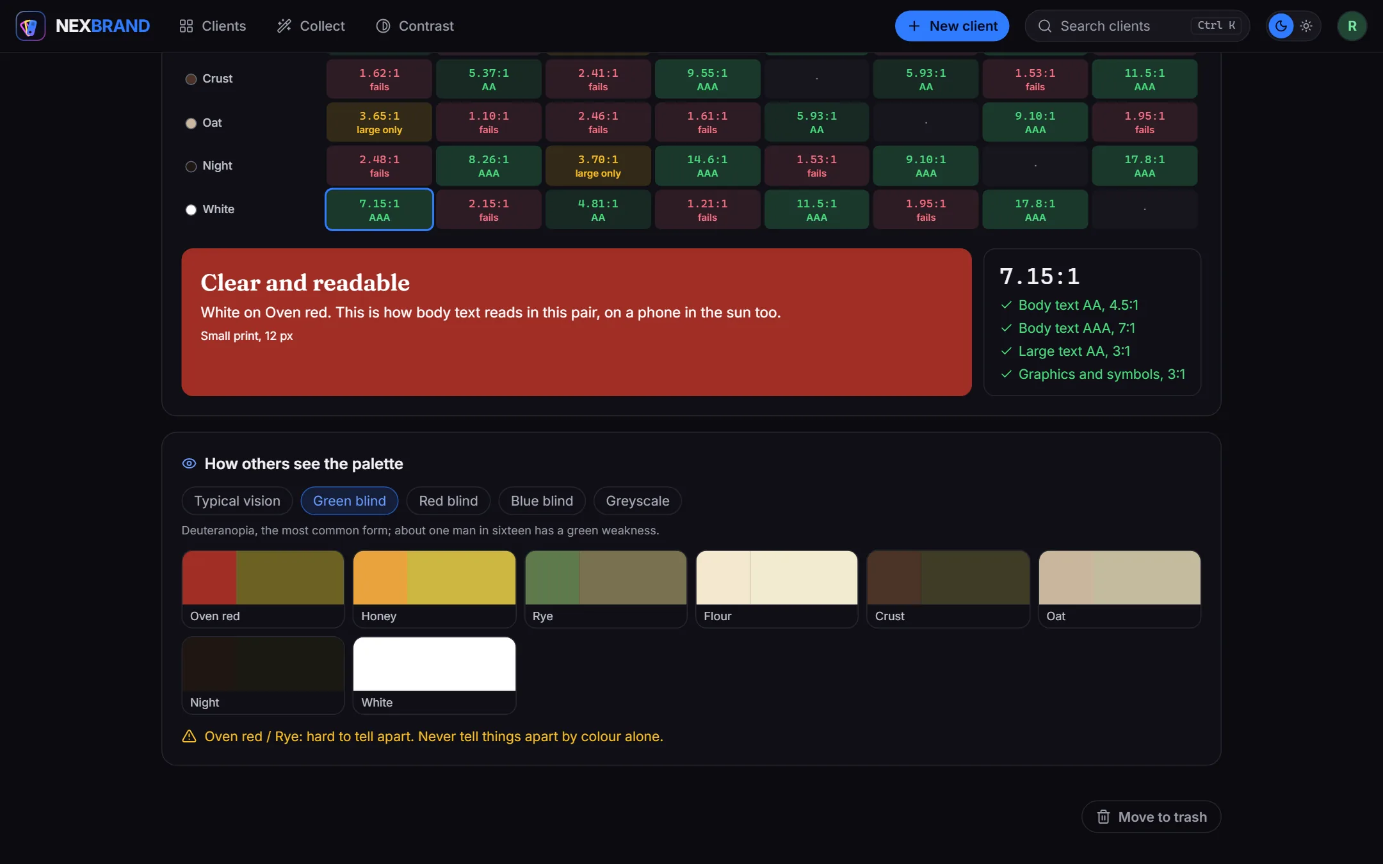Select the Blue blind filter
Viewport: 1383px width, 864px height.
coord(542,501)
